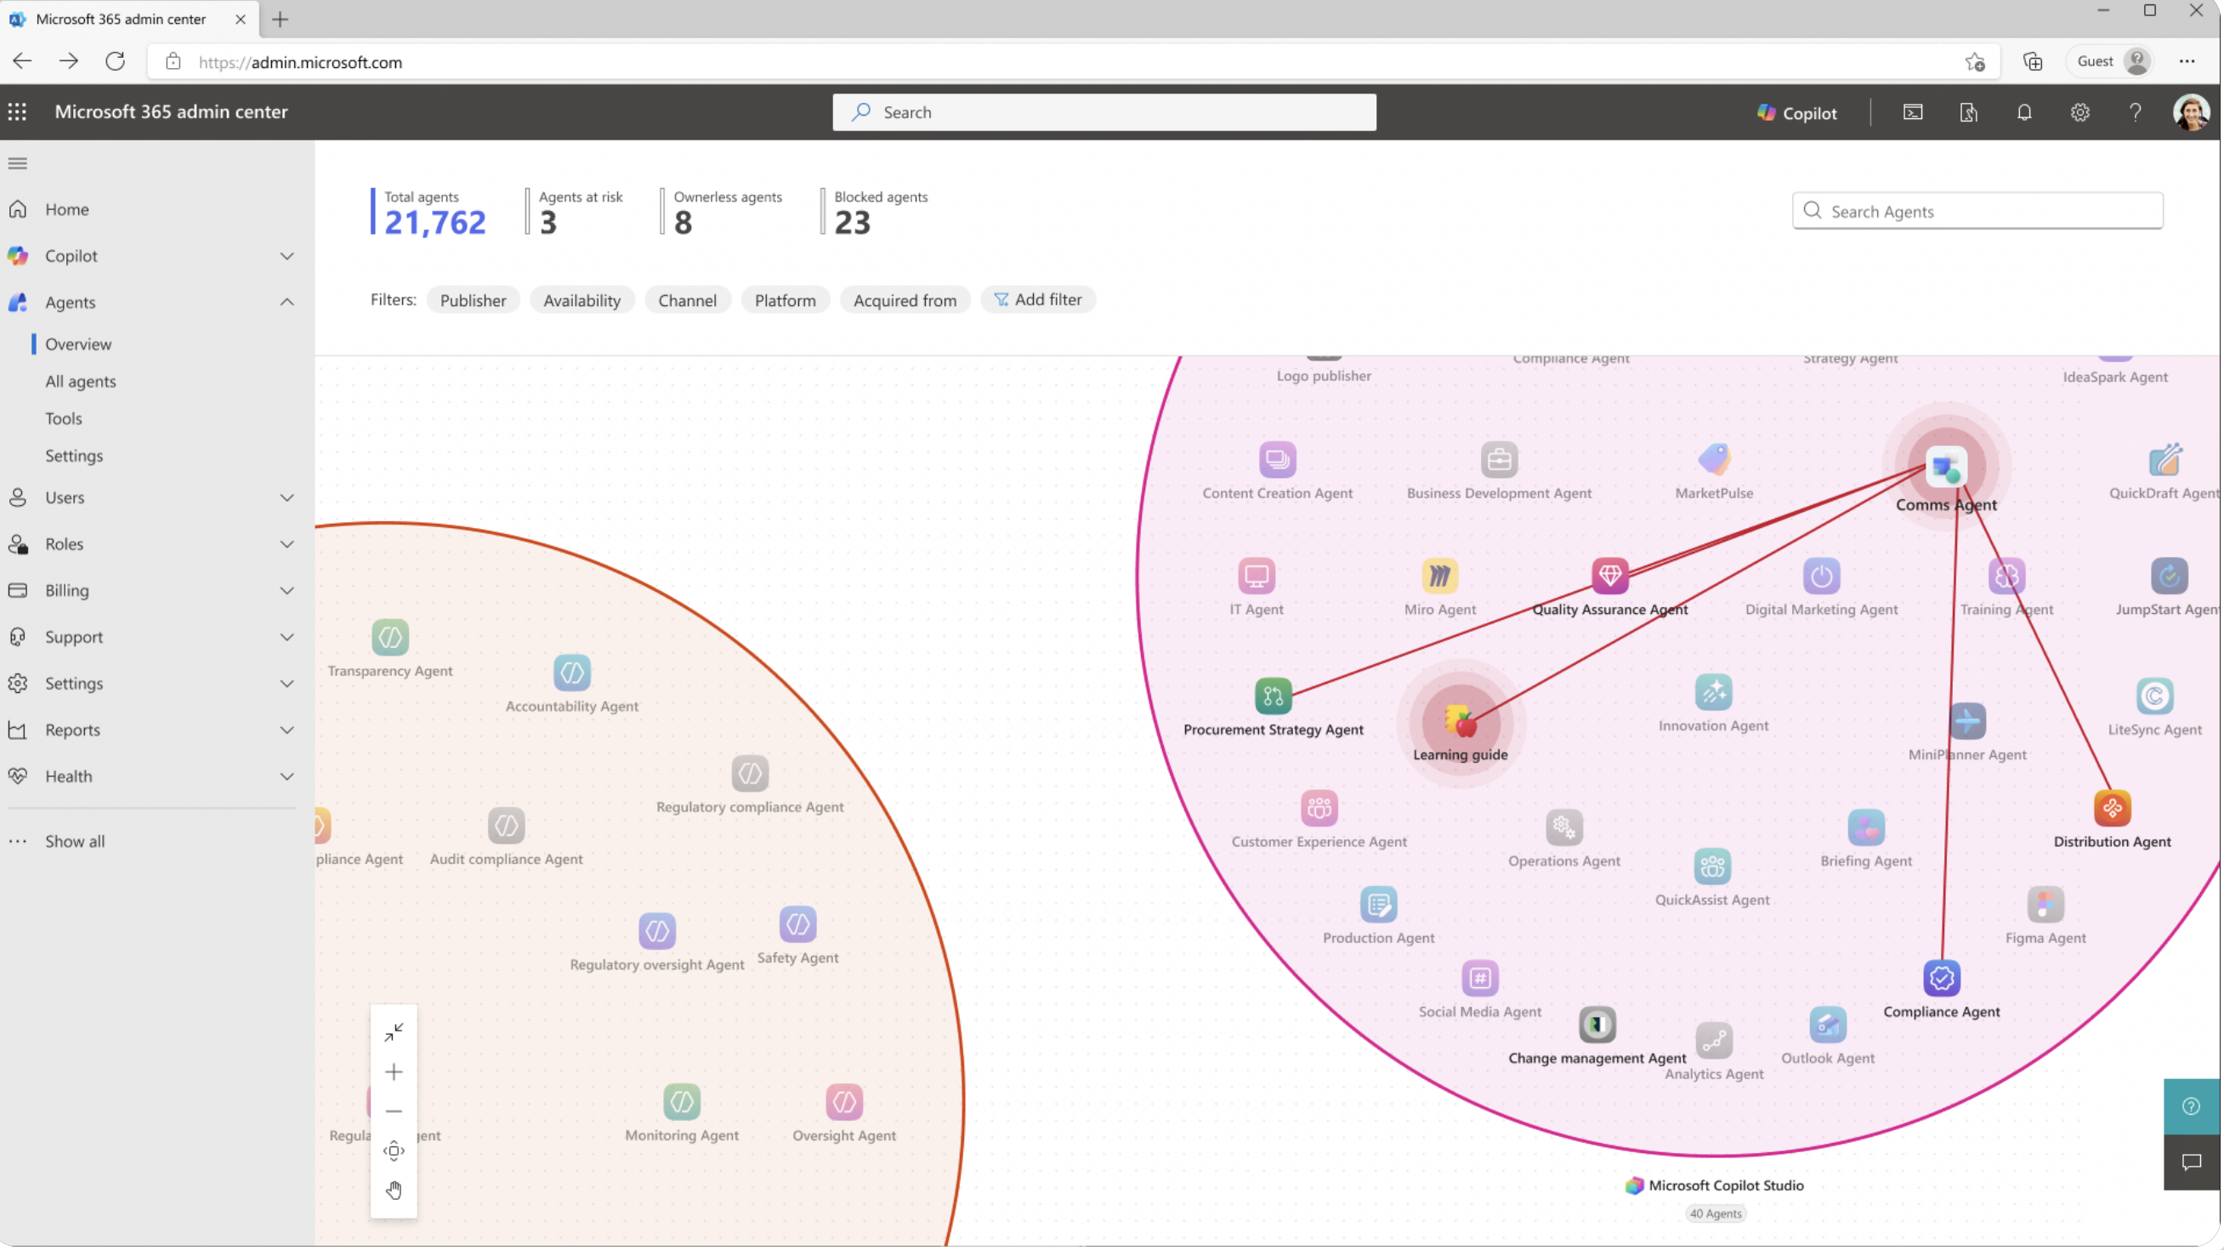Open the Cloud Shell terminal icon
Viewport: 2224px width, 1250px height.
[x=1913, y=112]
